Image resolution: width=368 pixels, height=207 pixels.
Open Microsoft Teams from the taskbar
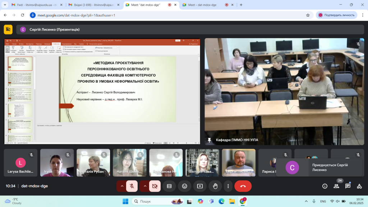[x=211, y=201]
